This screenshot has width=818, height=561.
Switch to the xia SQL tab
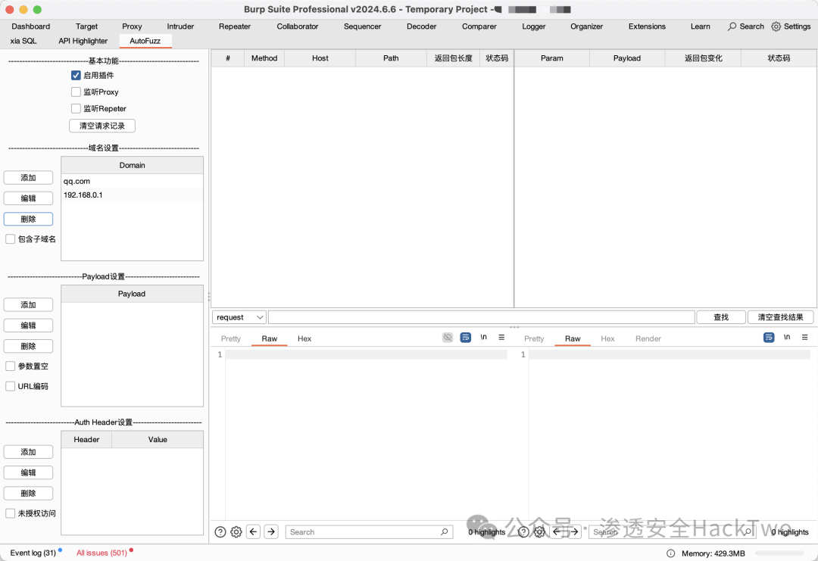click(x=23, y=41)
